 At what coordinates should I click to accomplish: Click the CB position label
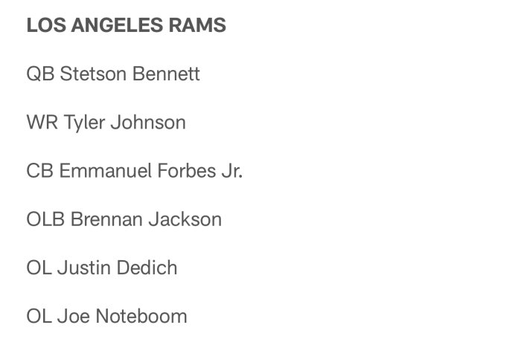[40, 171]
